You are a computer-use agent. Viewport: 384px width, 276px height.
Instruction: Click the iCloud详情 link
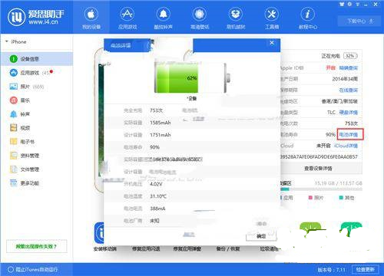(346, 146)
